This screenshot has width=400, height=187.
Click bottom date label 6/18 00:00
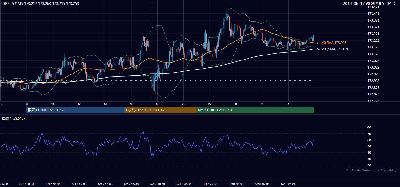click(236, 184)
